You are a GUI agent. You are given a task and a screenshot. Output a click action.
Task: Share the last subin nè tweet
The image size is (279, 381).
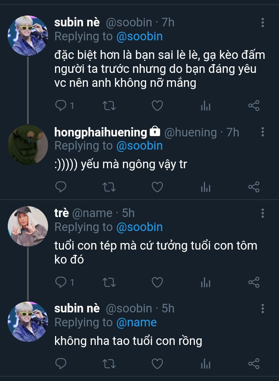(253, 364)
